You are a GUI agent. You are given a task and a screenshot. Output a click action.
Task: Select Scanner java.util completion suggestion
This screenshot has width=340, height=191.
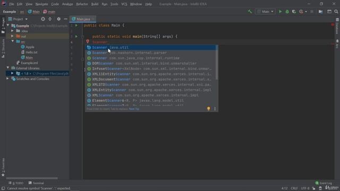click(x=151, y=47)
